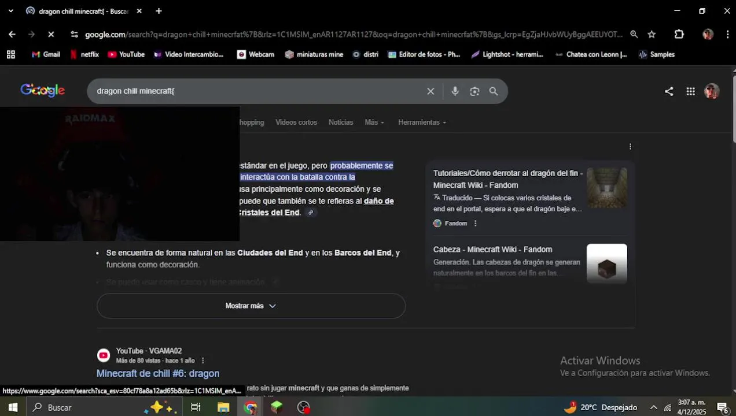The height and width of the screenshot is (416, 736).
Task: View site information icon in address bar
Action: [74, 35]
